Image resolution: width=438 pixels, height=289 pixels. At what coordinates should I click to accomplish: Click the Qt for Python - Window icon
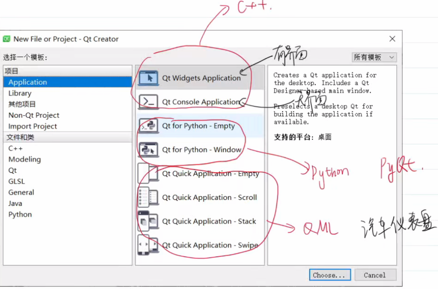coord(148,150)
